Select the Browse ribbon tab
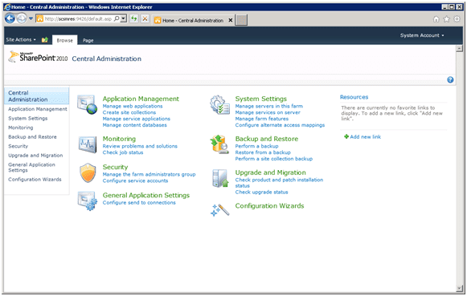Viewport: 467px width, 296px height. (x=64, y=40)
